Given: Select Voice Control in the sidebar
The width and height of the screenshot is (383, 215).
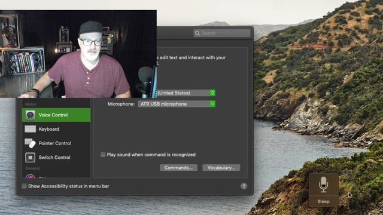Looking at the screenshot, I should pyautogui.click(x=56, y=115).
